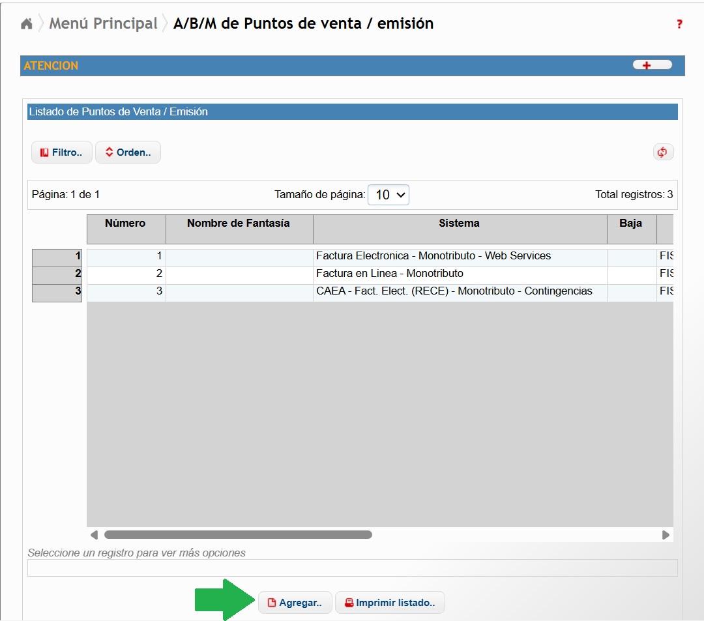
Task: Click the Agregar button
Action: pyautogui.click(x=295, y=603)
